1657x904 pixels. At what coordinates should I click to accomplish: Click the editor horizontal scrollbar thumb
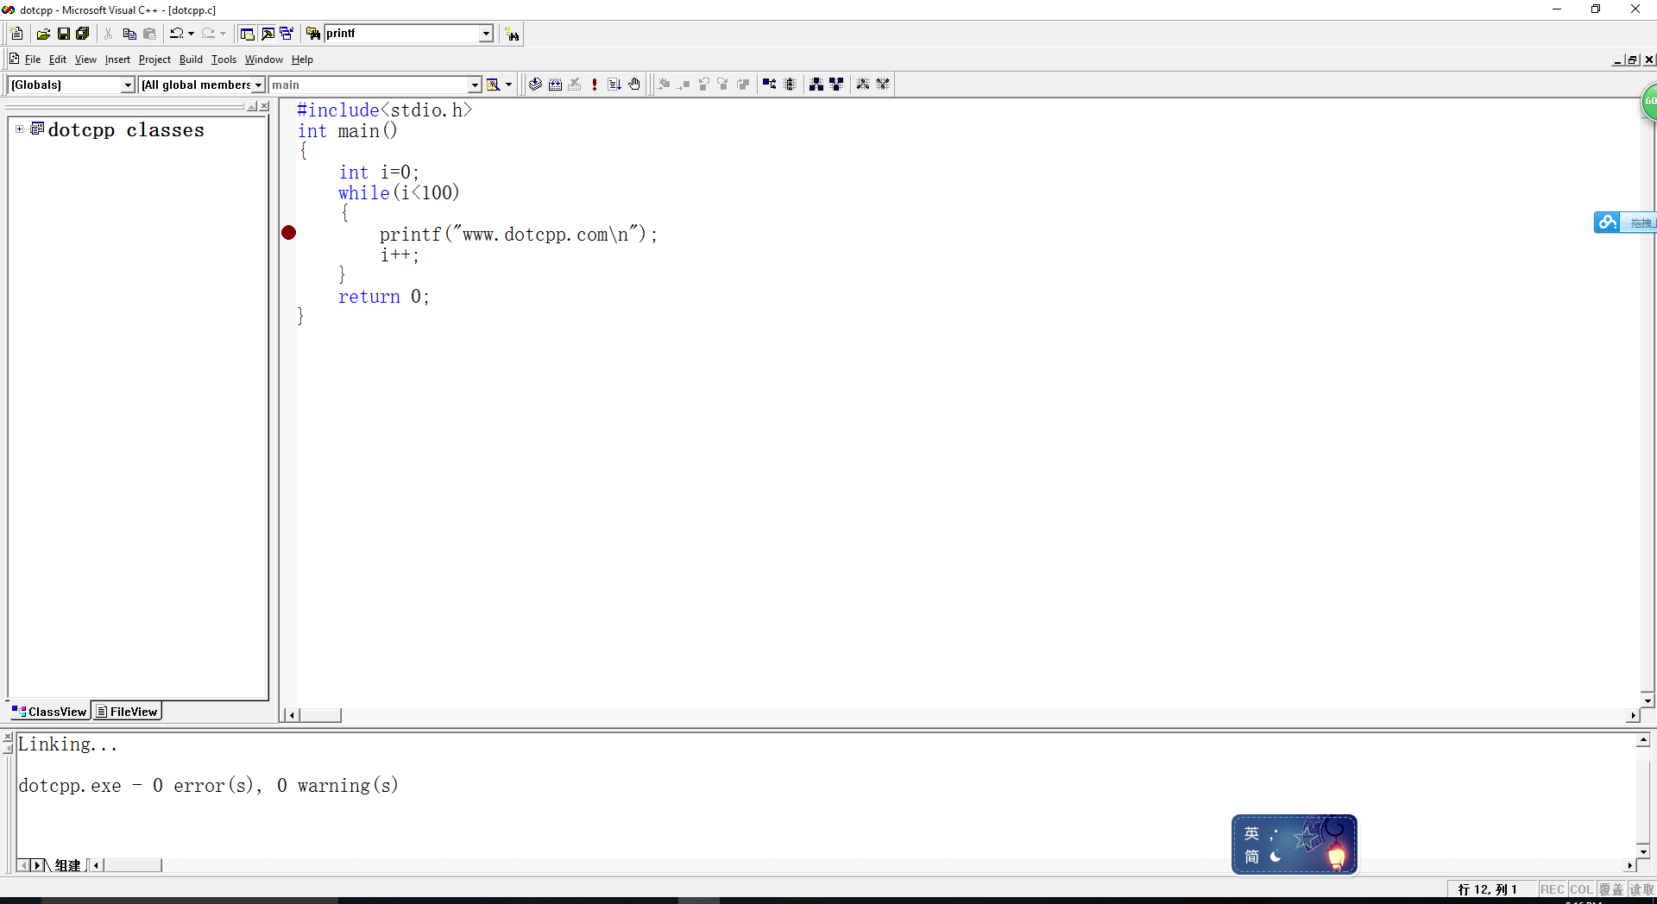pyautogui.click(x=320, y=715)
